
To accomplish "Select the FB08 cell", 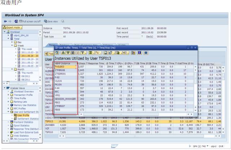I will 65,110.
